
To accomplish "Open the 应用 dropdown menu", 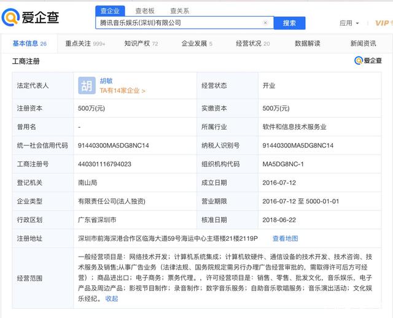I will pos(349,23).
